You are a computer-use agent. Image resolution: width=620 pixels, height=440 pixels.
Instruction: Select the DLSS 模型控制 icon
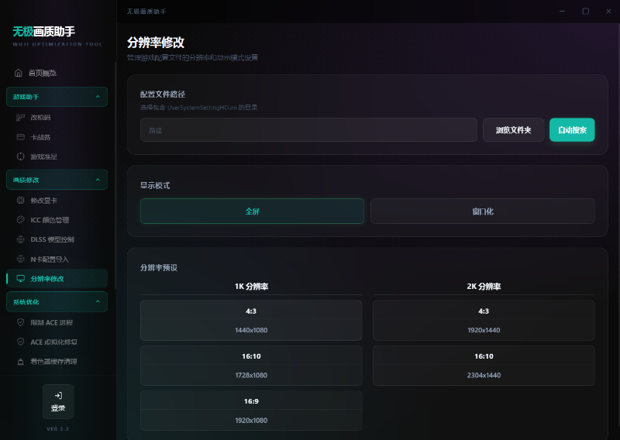click(x=21, y=239)
